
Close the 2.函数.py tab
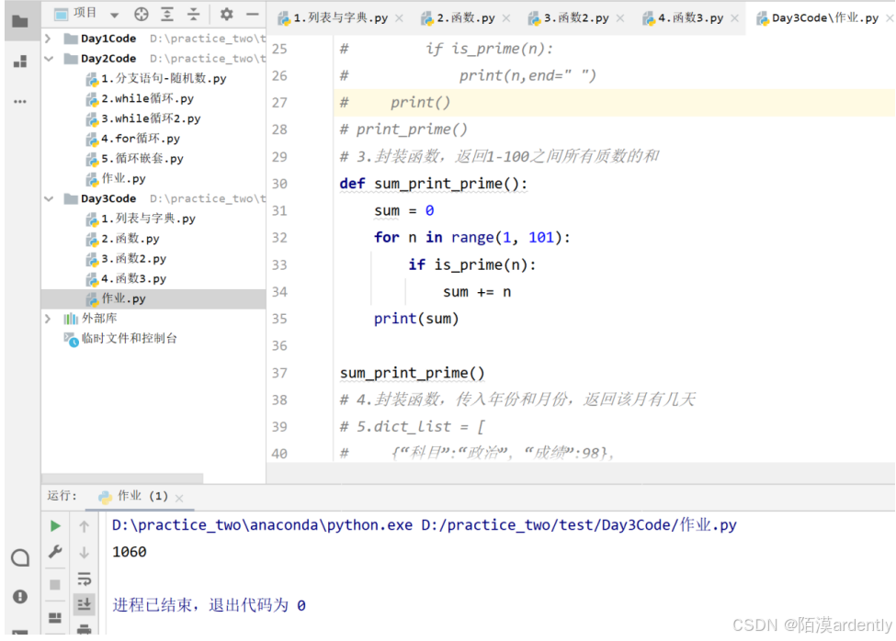(506, 19)
